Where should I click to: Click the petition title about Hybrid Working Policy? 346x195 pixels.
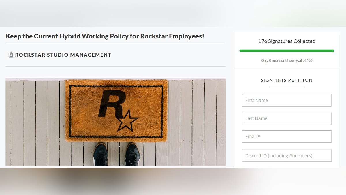pos(105,36)
